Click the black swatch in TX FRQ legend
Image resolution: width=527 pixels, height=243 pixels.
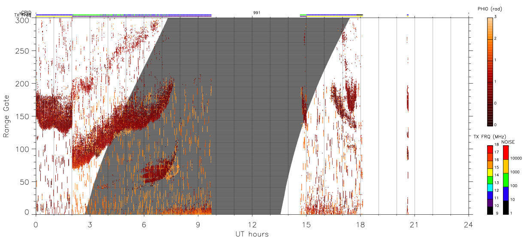(x=490, y=210)
